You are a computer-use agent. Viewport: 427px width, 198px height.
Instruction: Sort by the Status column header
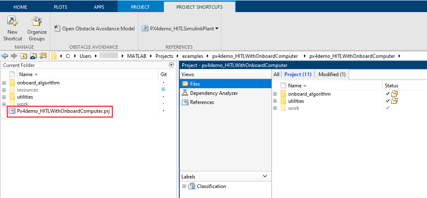tap(391, 85)
